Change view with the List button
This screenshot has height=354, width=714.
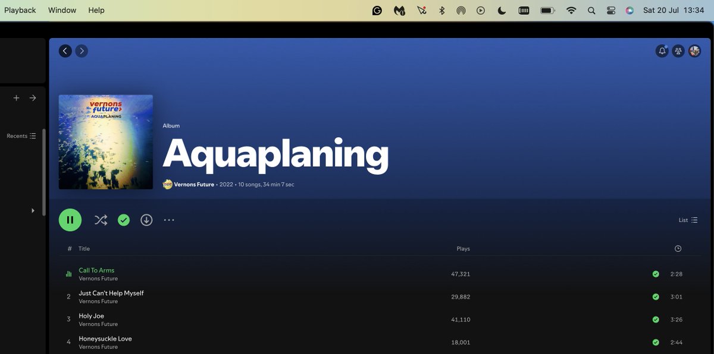click(688, 220)
